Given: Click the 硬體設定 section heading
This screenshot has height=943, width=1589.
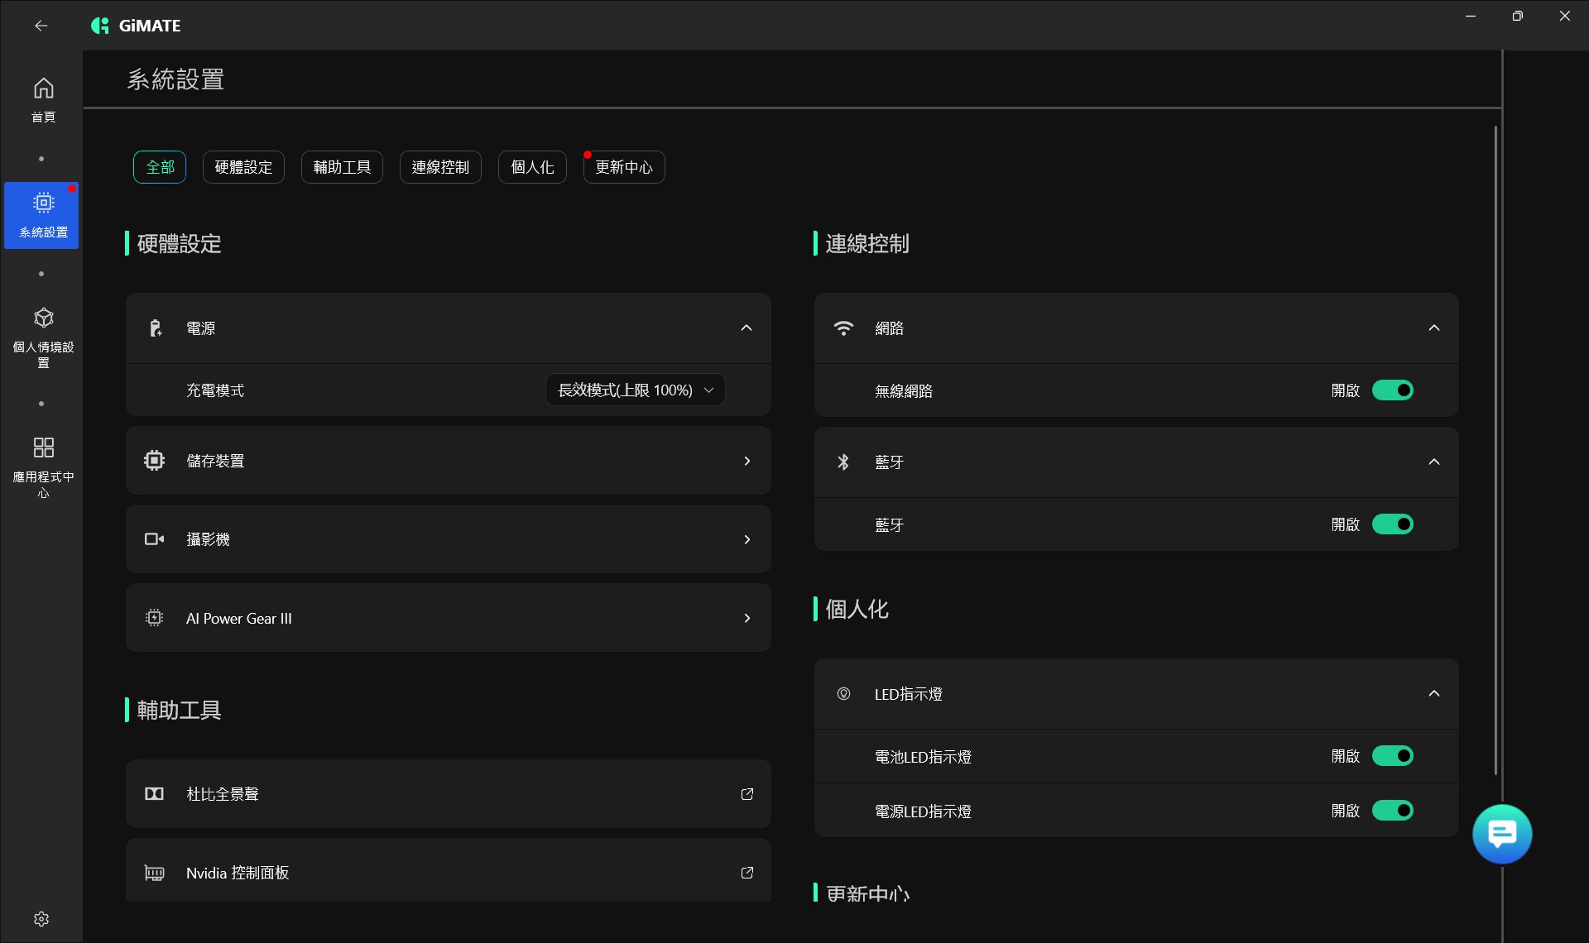Looking at the screenshot, I should click(179, 244).
